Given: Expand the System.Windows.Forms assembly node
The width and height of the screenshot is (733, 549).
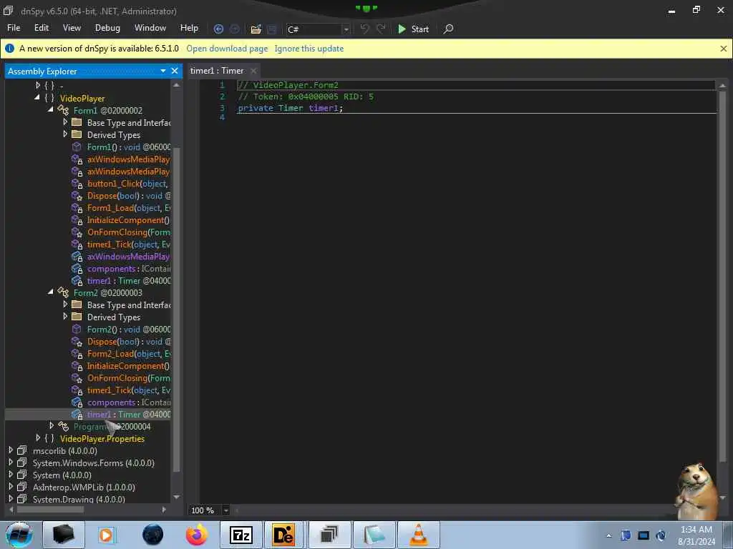Looking at the screenshot, I should click(x=11, y=463).
